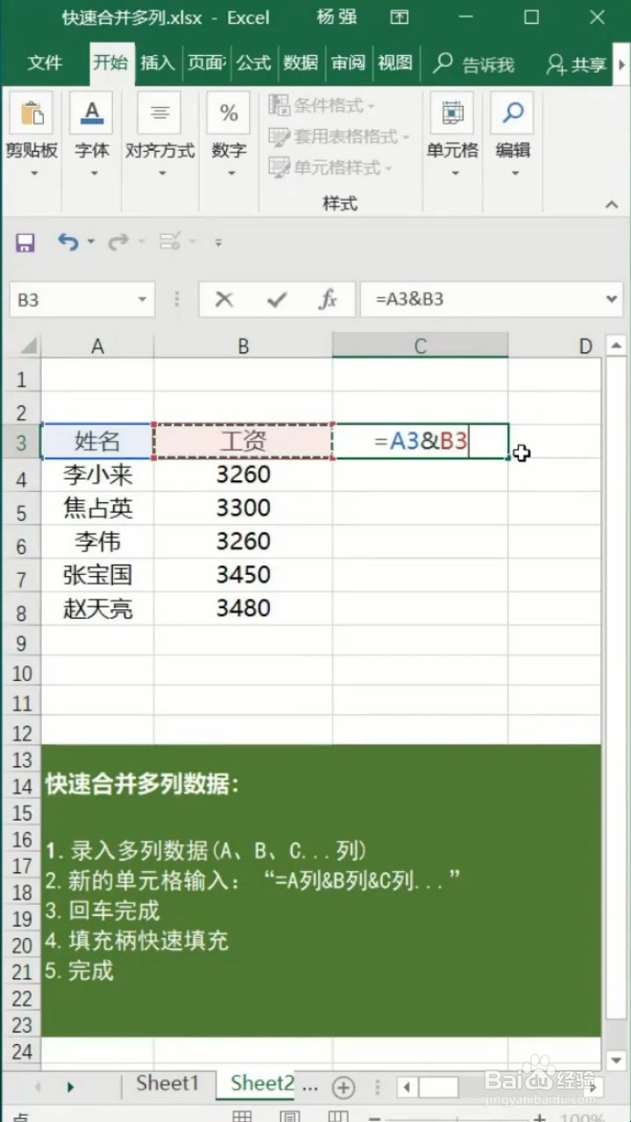This screenshot has height=1122, width=631.
Task: Click cell C3 showing =A3&B3
Action: pos(421,441)
